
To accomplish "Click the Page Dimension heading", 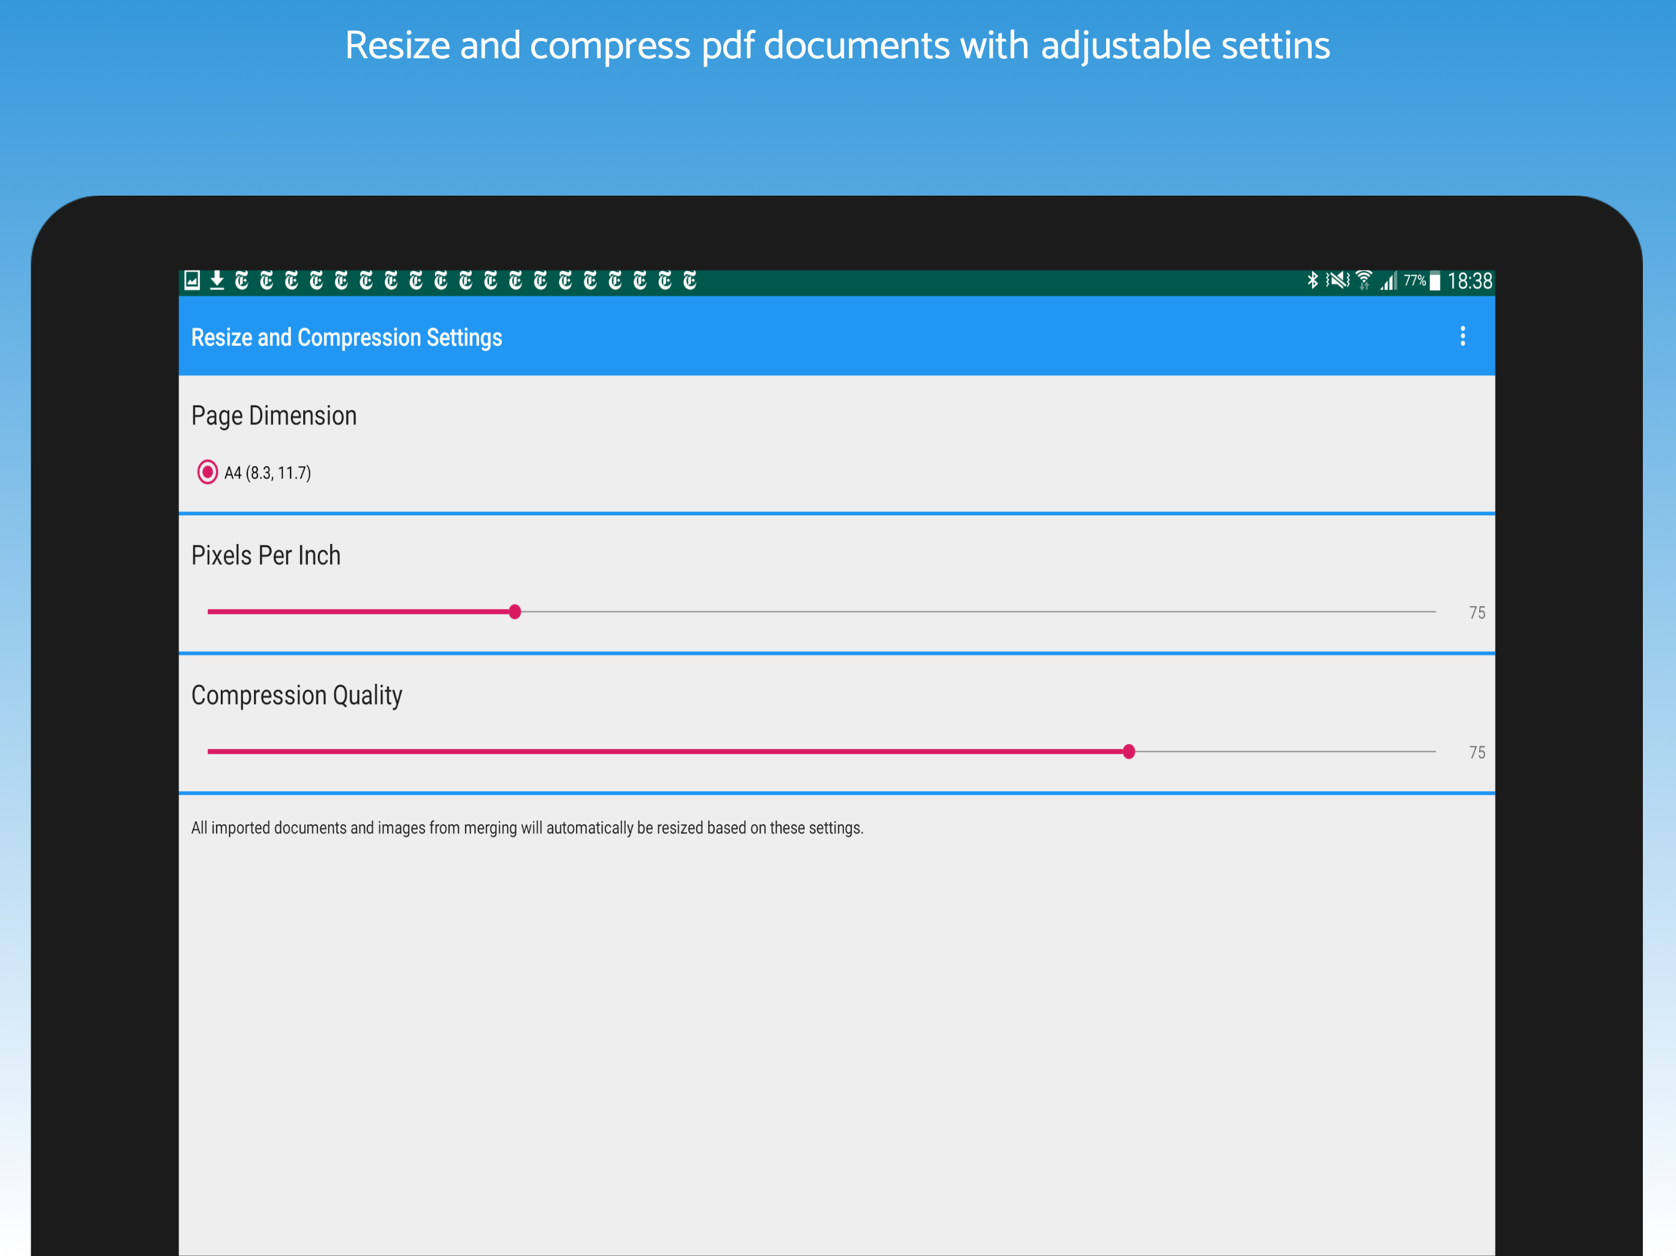I will 274,416.
